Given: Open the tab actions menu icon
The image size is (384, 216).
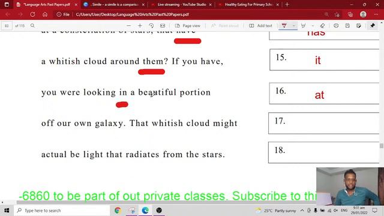Looking at the screenshot, I should pyautogui.click(x=7, y=4).
